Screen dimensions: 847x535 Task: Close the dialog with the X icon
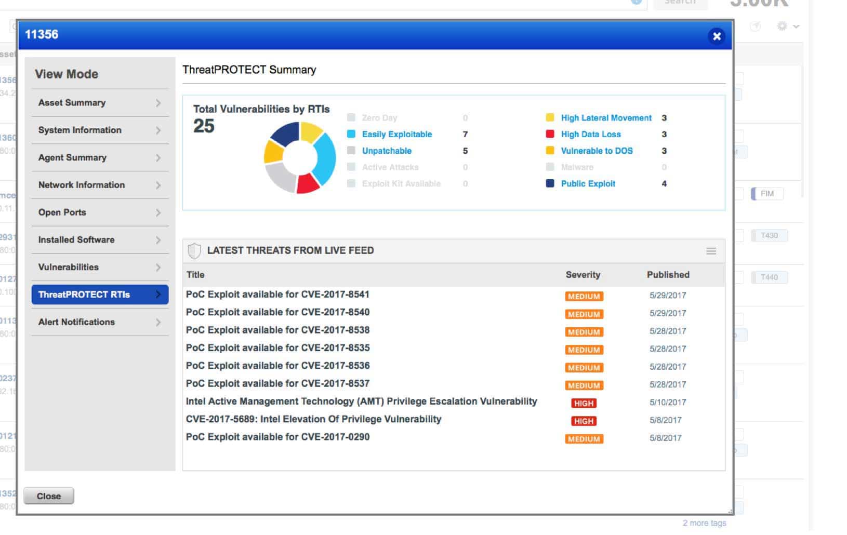click(717, 36)
